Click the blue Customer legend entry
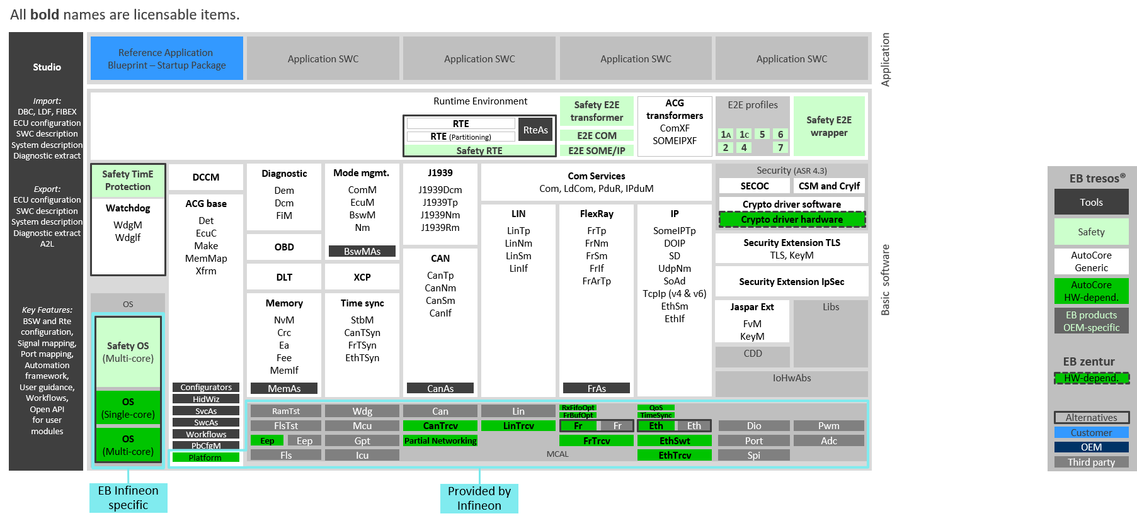This screenshot has width=1137, height=521. pos(1092,432)
